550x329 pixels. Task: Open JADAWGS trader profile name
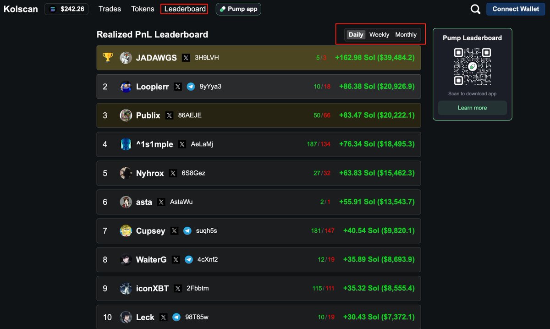click(156, 58)
